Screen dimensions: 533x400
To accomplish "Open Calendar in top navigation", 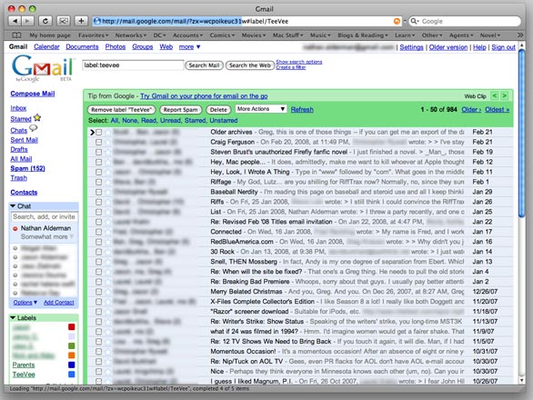I will pyautogui.click(x=46, y=47).
